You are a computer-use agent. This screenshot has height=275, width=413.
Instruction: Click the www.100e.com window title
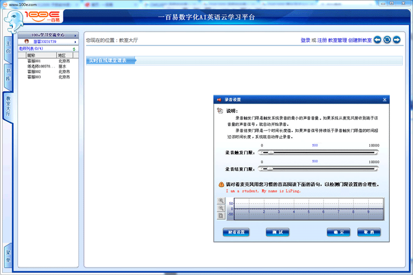tap(23, 5)
